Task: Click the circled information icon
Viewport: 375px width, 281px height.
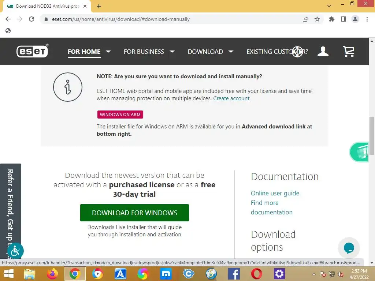Action: (68, 87)
